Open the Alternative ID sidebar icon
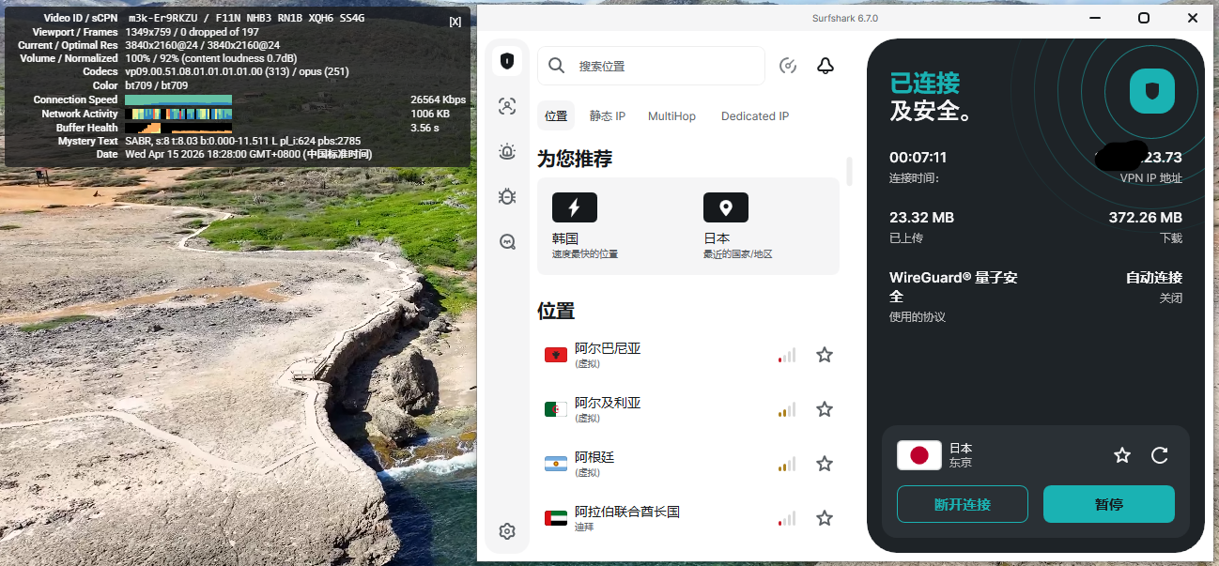Viewport: 1219px width, 566px height. point(507,106)
